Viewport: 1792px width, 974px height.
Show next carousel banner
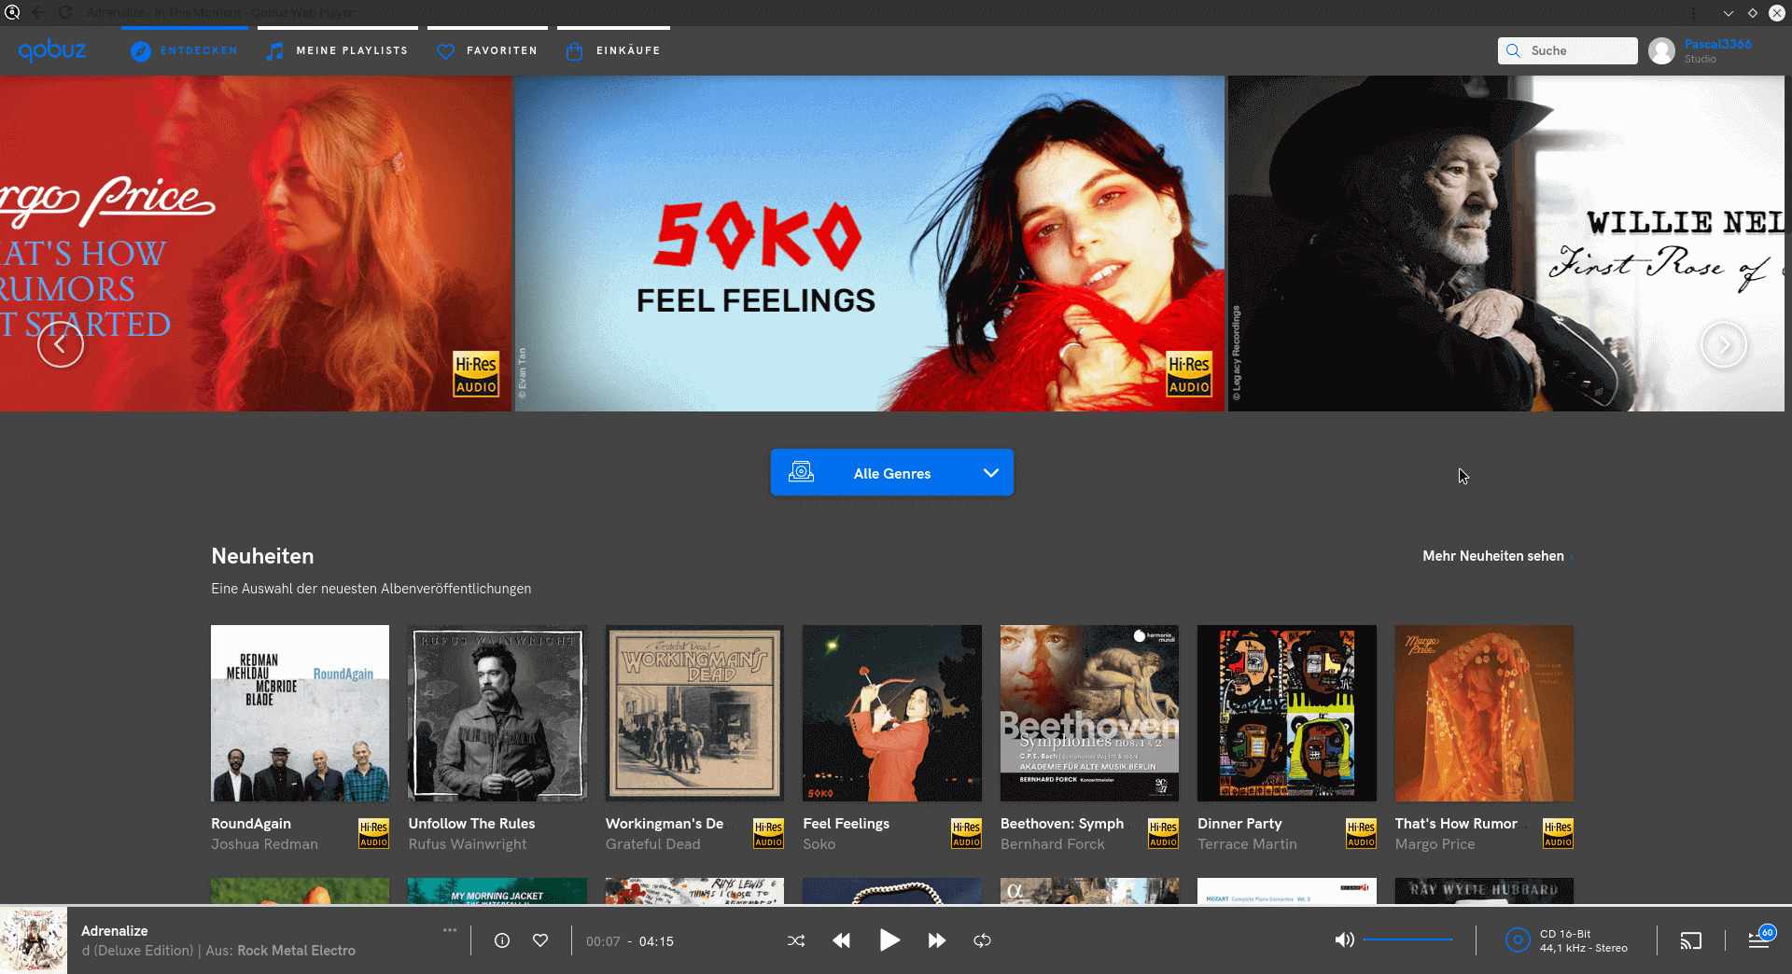click(x=1724, y=345)
